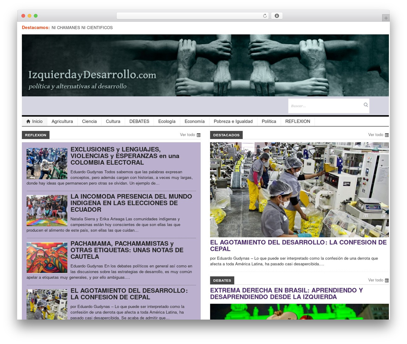Click the política y alternativas al desarrollo tagline
Screen dimensions: 407x344
(78, 86)
